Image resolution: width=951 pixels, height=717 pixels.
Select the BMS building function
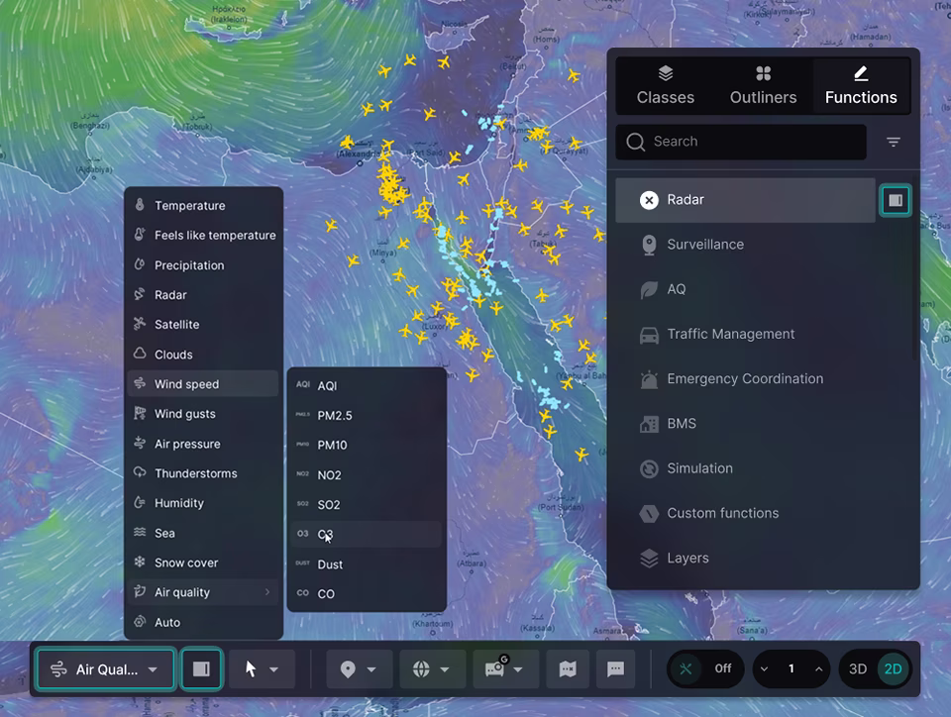coord(682,423)
